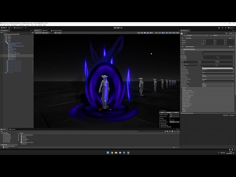The image size is (236, 177).
Task: Open the Unity 6 logo dropdown
Action: point(4,28)
